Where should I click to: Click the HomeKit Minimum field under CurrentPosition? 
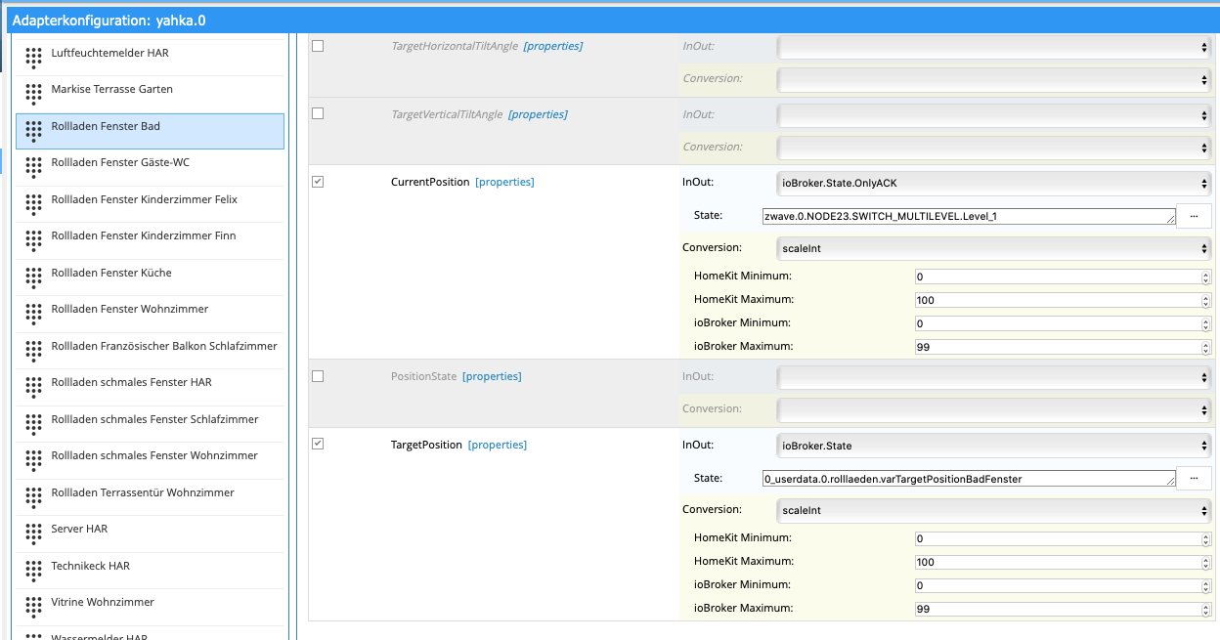pyautogui.click(x=1063, y=277)
